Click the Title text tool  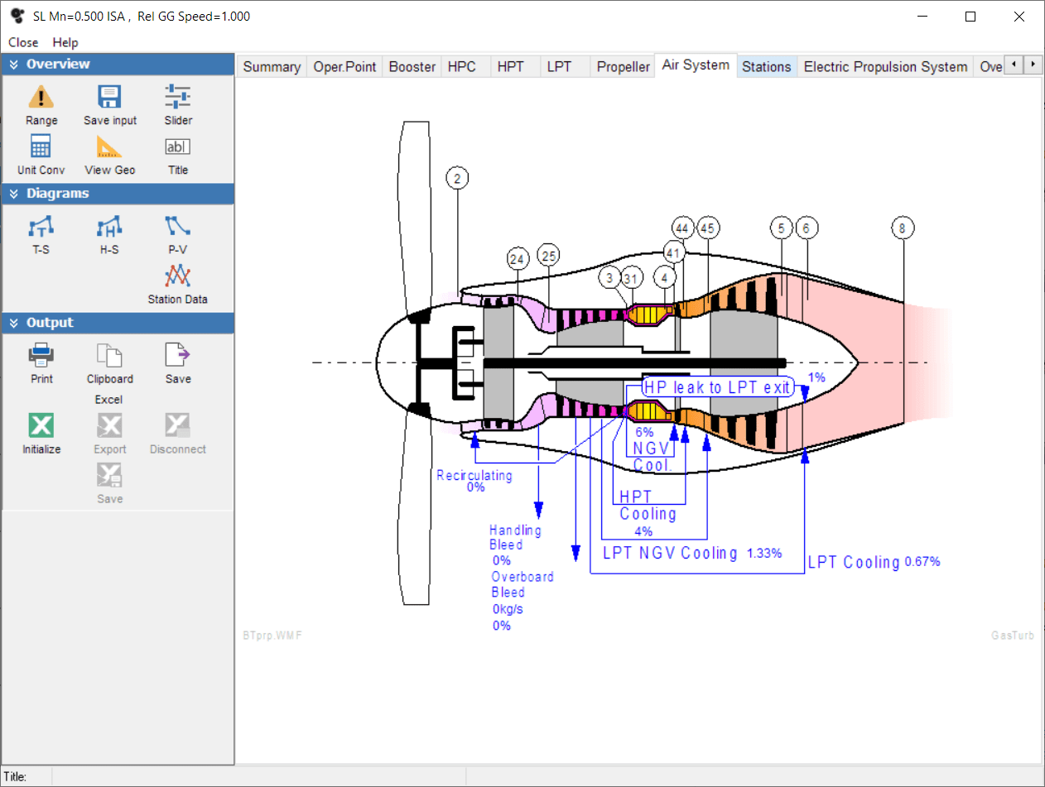coord(178,148)
